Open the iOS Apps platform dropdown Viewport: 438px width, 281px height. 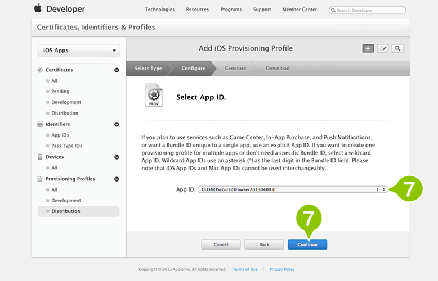point(79,51)
